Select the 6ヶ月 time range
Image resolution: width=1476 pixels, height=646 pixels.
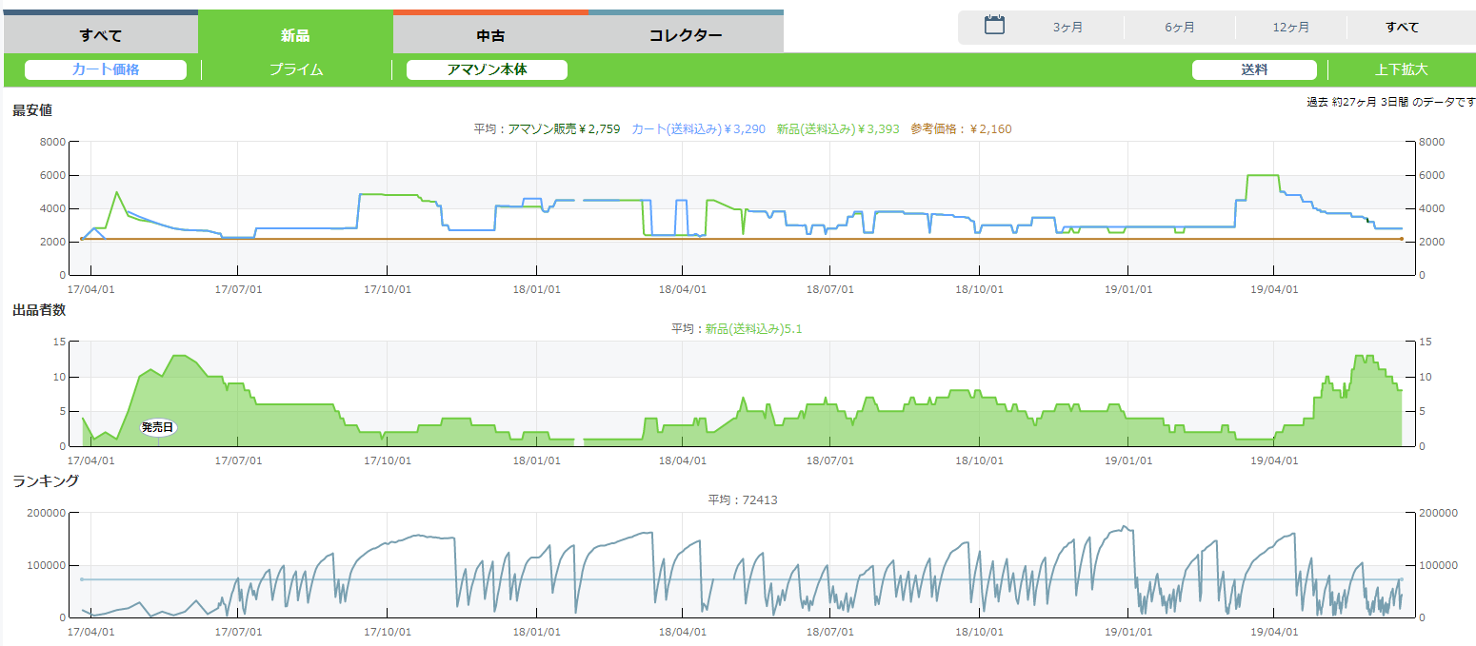point(1179,28)
